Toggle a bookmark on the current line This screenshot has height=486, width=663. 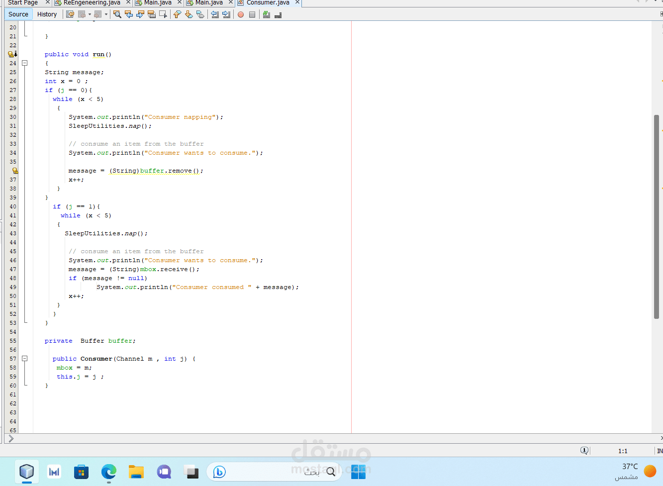click(x=200, y=14)
